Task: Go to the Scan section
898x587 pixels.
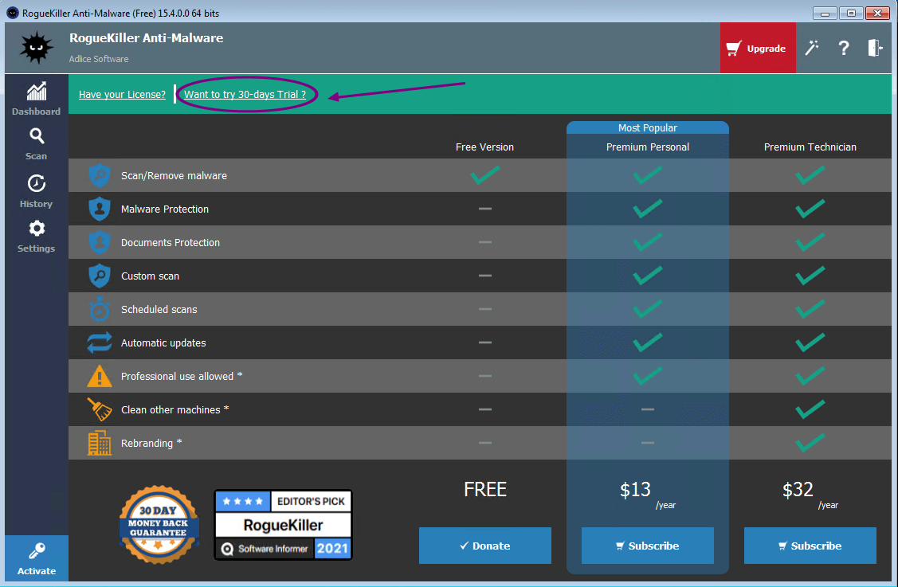Action: click(x=36, y=144)
